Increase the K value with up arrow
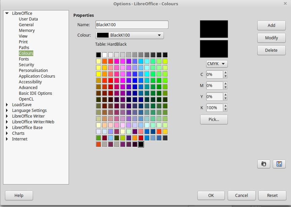Screen dimensions: 291x207 click(225, 106)
